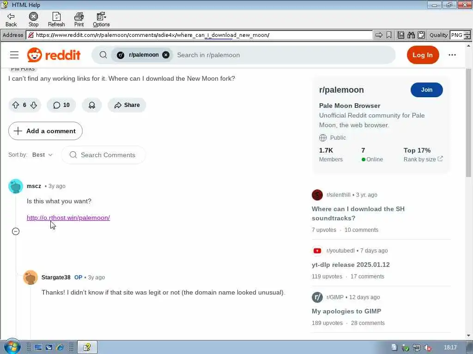Click the scrollbar up arrow
Viewport: 473px width, 354px height.
tap(468, 46)
